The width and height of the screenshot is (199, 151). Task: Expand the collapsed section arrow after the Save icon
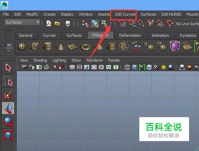[74, 24]
